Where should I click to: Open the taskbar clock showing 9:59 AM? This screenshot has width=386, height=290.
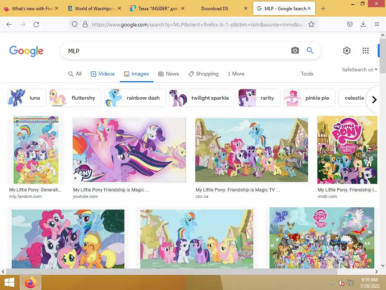(x=369, y=283)
